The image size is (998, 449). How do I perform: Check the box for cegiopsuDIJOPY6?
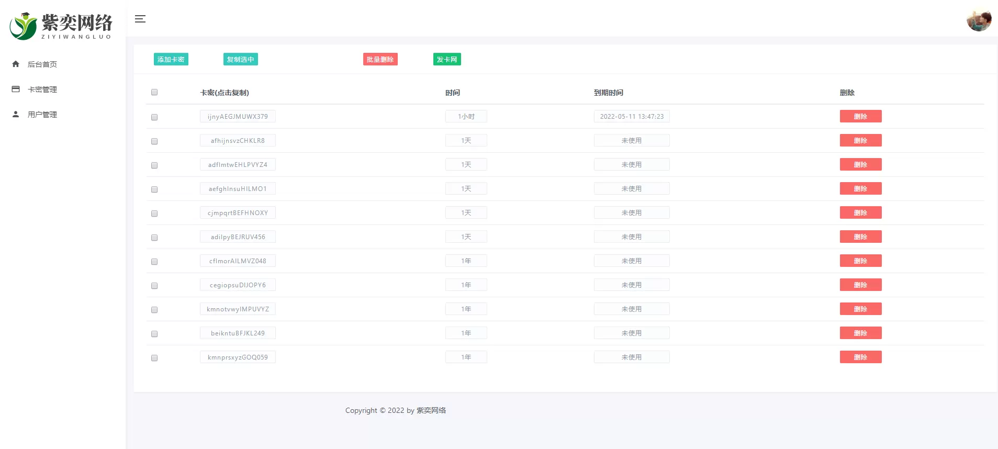[x=154, y=286]
